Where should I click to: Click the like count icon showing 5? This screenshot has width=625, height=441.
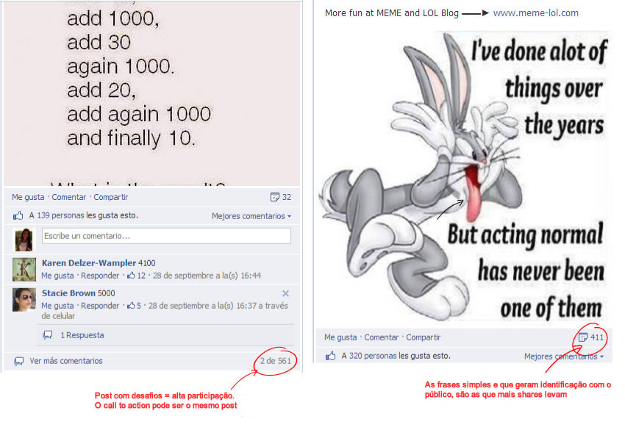131,306
